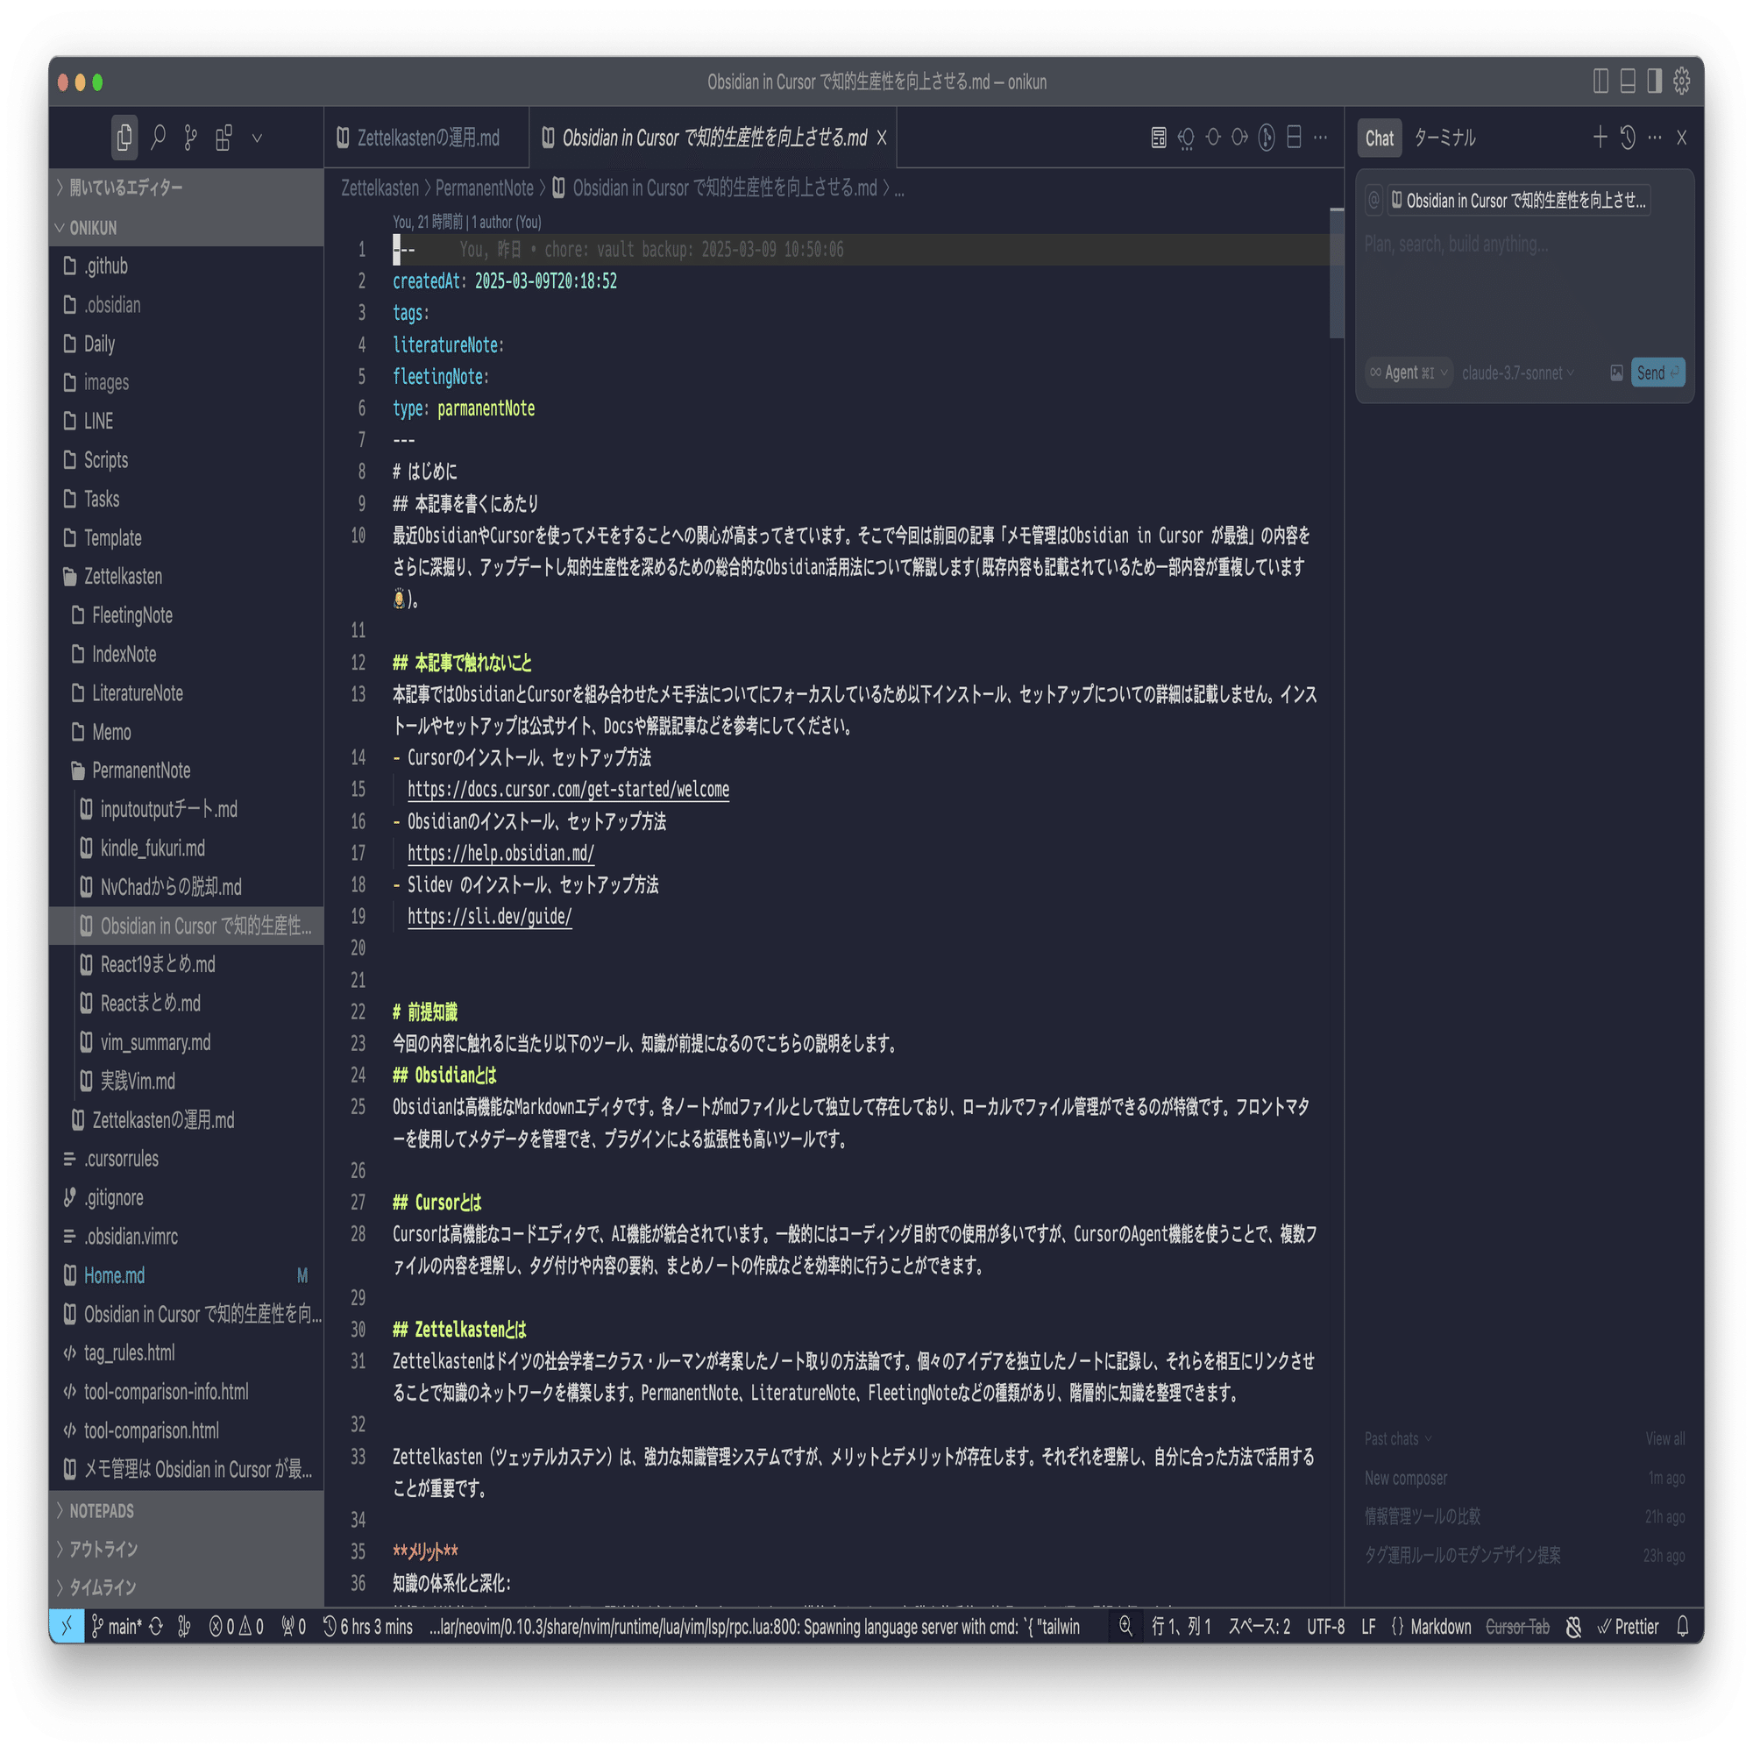Show chat history clock icon
The width and height of the screenshot is (1753, 1753).
click(x=1628, y=138)
